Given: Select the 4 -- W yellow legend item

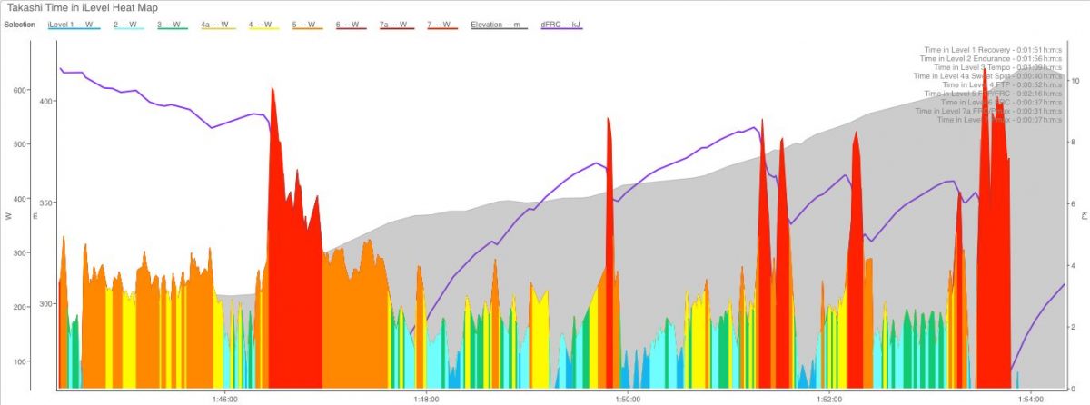Looking at the screenshot, I should 263,25.
